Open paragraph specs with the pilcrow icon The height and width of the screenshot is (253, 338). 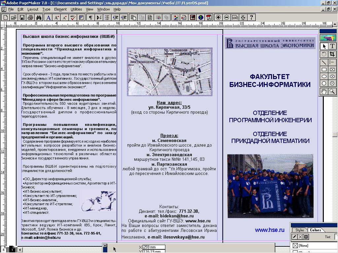91,17
